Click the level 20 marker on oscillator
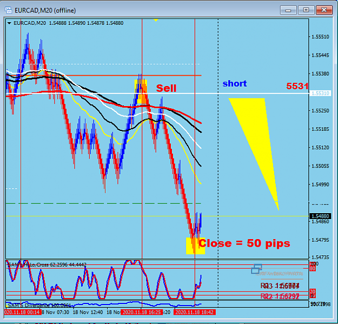Viewport: 338px width, 324px height. pos(313,292)
